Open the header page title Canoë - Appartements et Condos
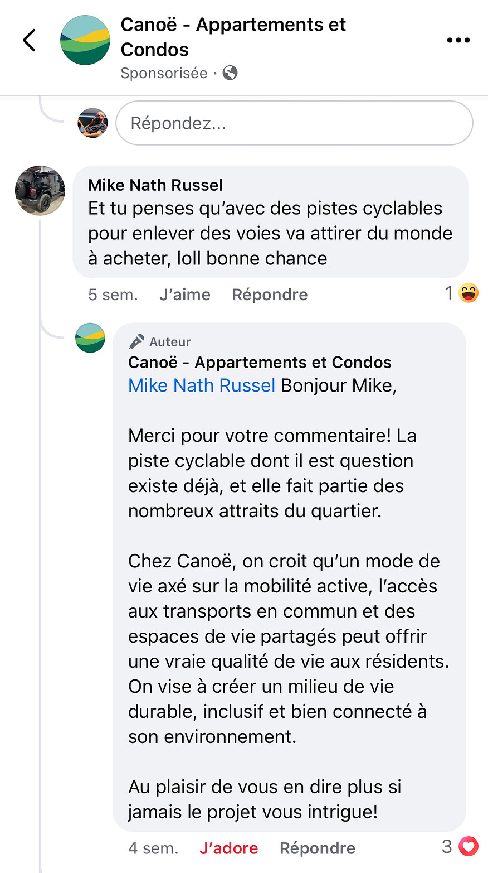 pos(233,37)
